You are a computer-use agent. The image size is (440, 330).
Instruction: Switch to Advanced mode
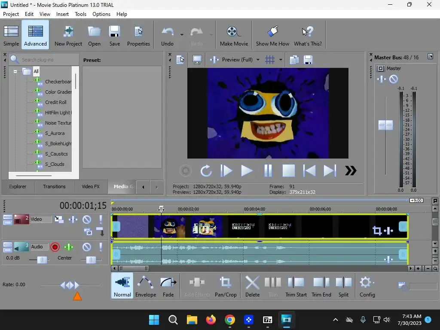tap(35, 35)
